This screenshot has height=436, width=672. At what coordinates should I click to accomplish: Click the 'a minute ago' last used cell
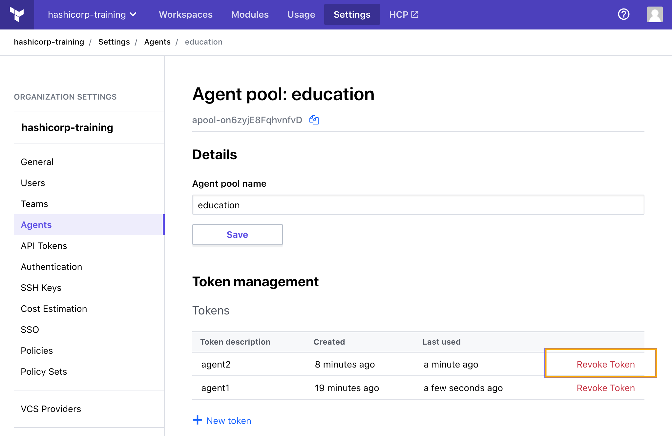coord(451,364)
